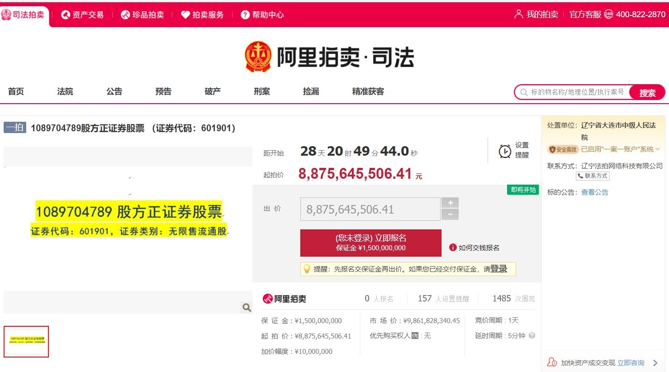Switch to the 捡漏 navigation tab
The height and width of the screenshot is (372, 669).
click(311, 91)
